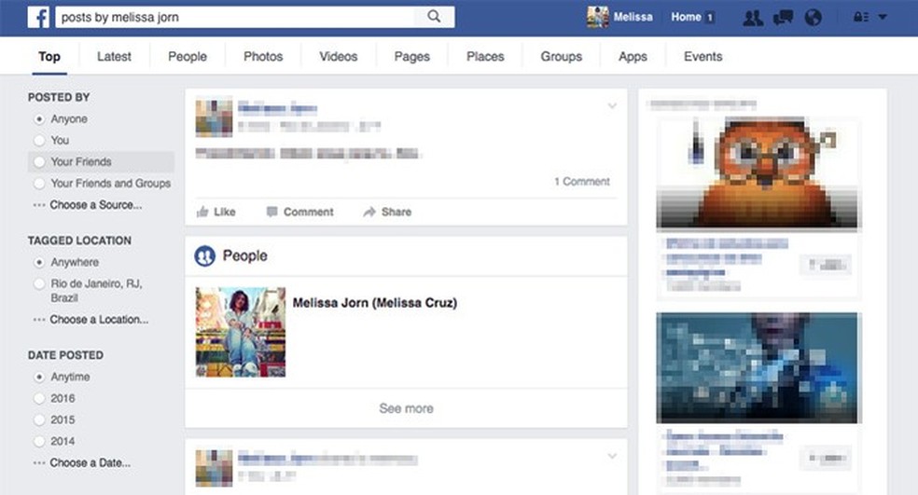Viewport: 918px width, 495px height.
Task: Switch to the Events tab
Action: point(703,57)
